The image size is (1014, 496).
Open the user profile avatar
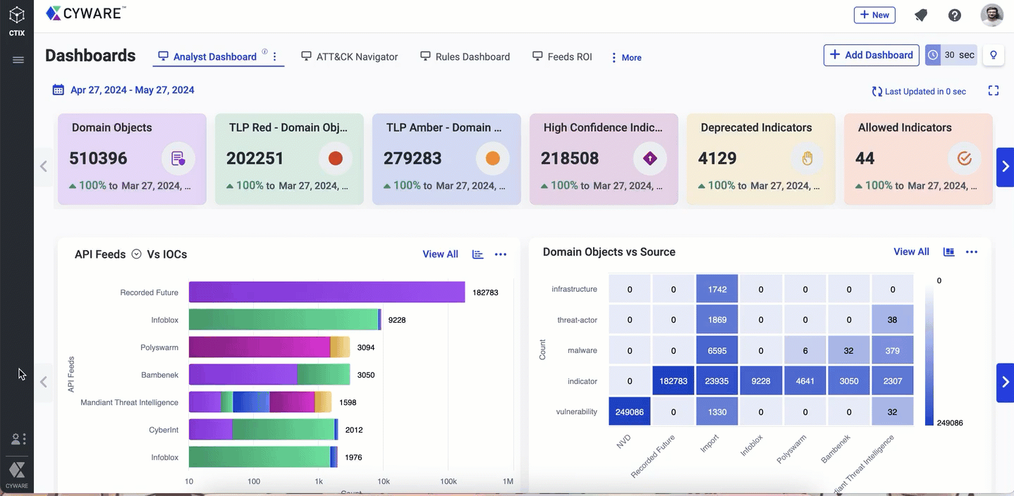pos(991,15)
